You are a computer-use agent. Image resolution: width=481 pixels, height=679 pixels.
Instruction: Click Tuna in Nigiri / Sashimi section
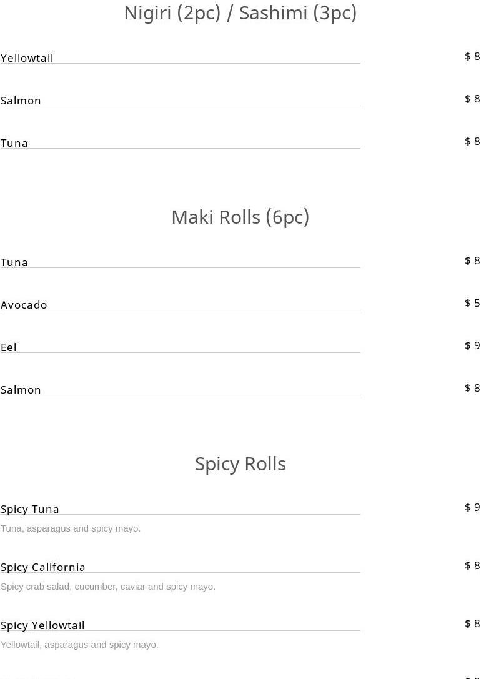pyautogui.click(x=14, y=142)
